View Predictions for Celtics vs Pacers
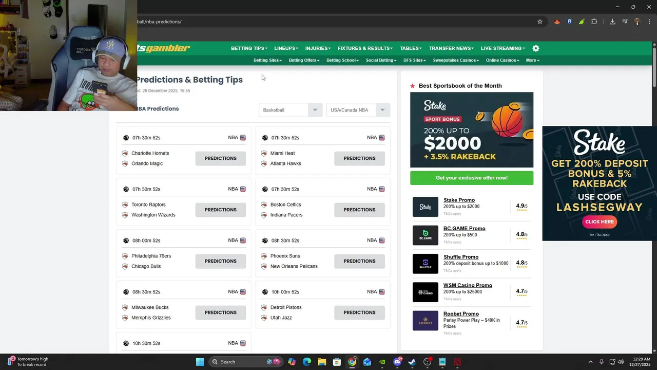Viewport: 657px width, 370px height. tap(359, 210)
